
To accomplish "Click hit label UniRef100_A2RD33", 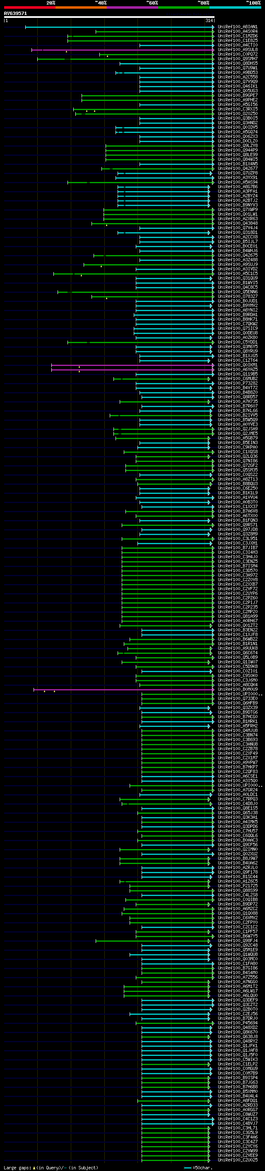I will point(237,1105).
